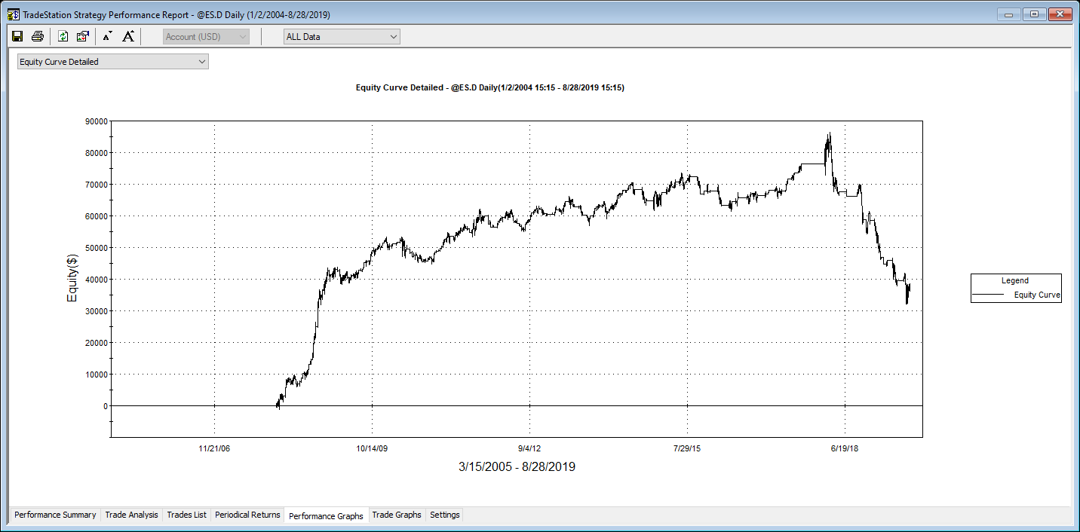
Task: Increase font size with large A icon
Action: (x=128, y=36)
